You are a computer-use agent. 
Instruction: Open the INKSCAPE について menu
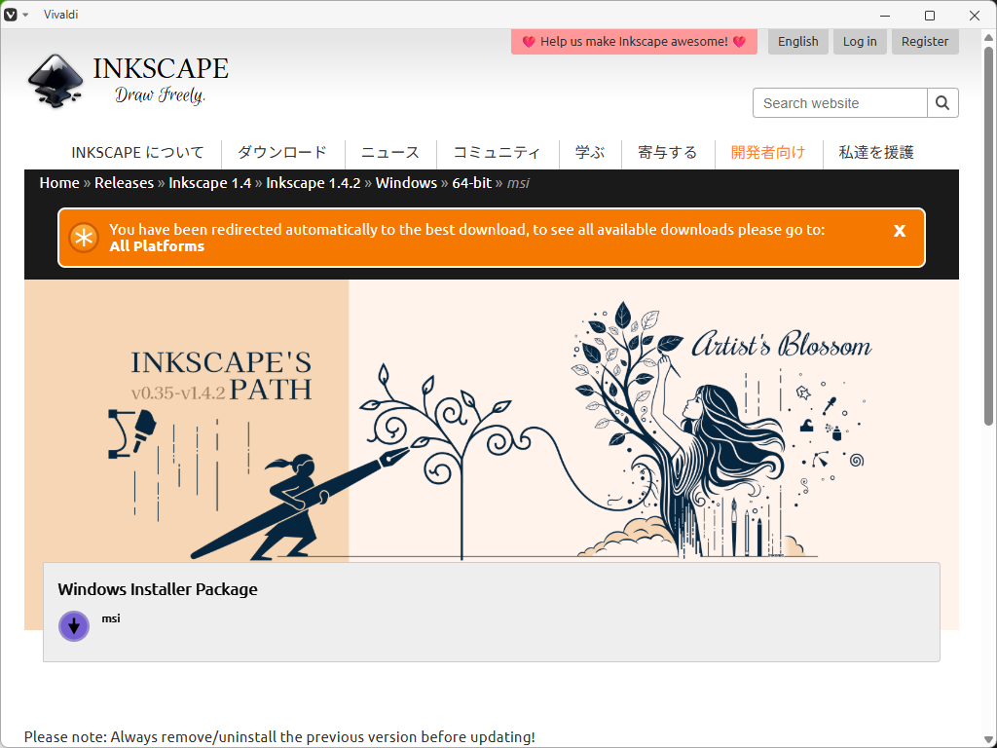[137, 153]
